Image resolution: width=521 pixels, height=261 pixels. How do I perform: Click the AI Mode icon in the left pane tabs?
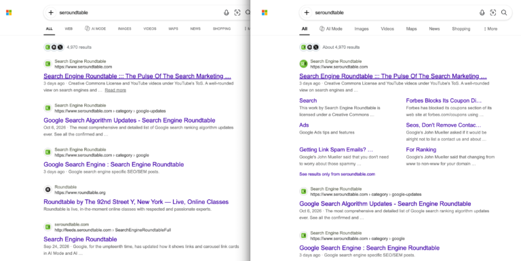point(88,28)
